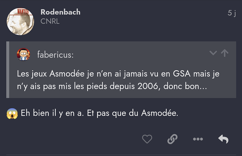242x156 pixels.
Task: Click the screaming face emoji
Action: (x=12, y=114)
